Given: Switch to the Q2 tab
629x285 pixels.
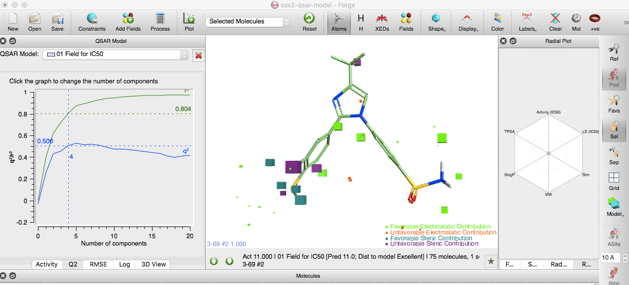Looking at the screenshot, I should tap(73, 265).
